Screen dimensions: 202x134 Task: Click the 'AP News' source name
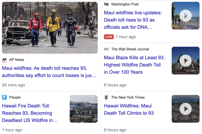tap(17, 60)
